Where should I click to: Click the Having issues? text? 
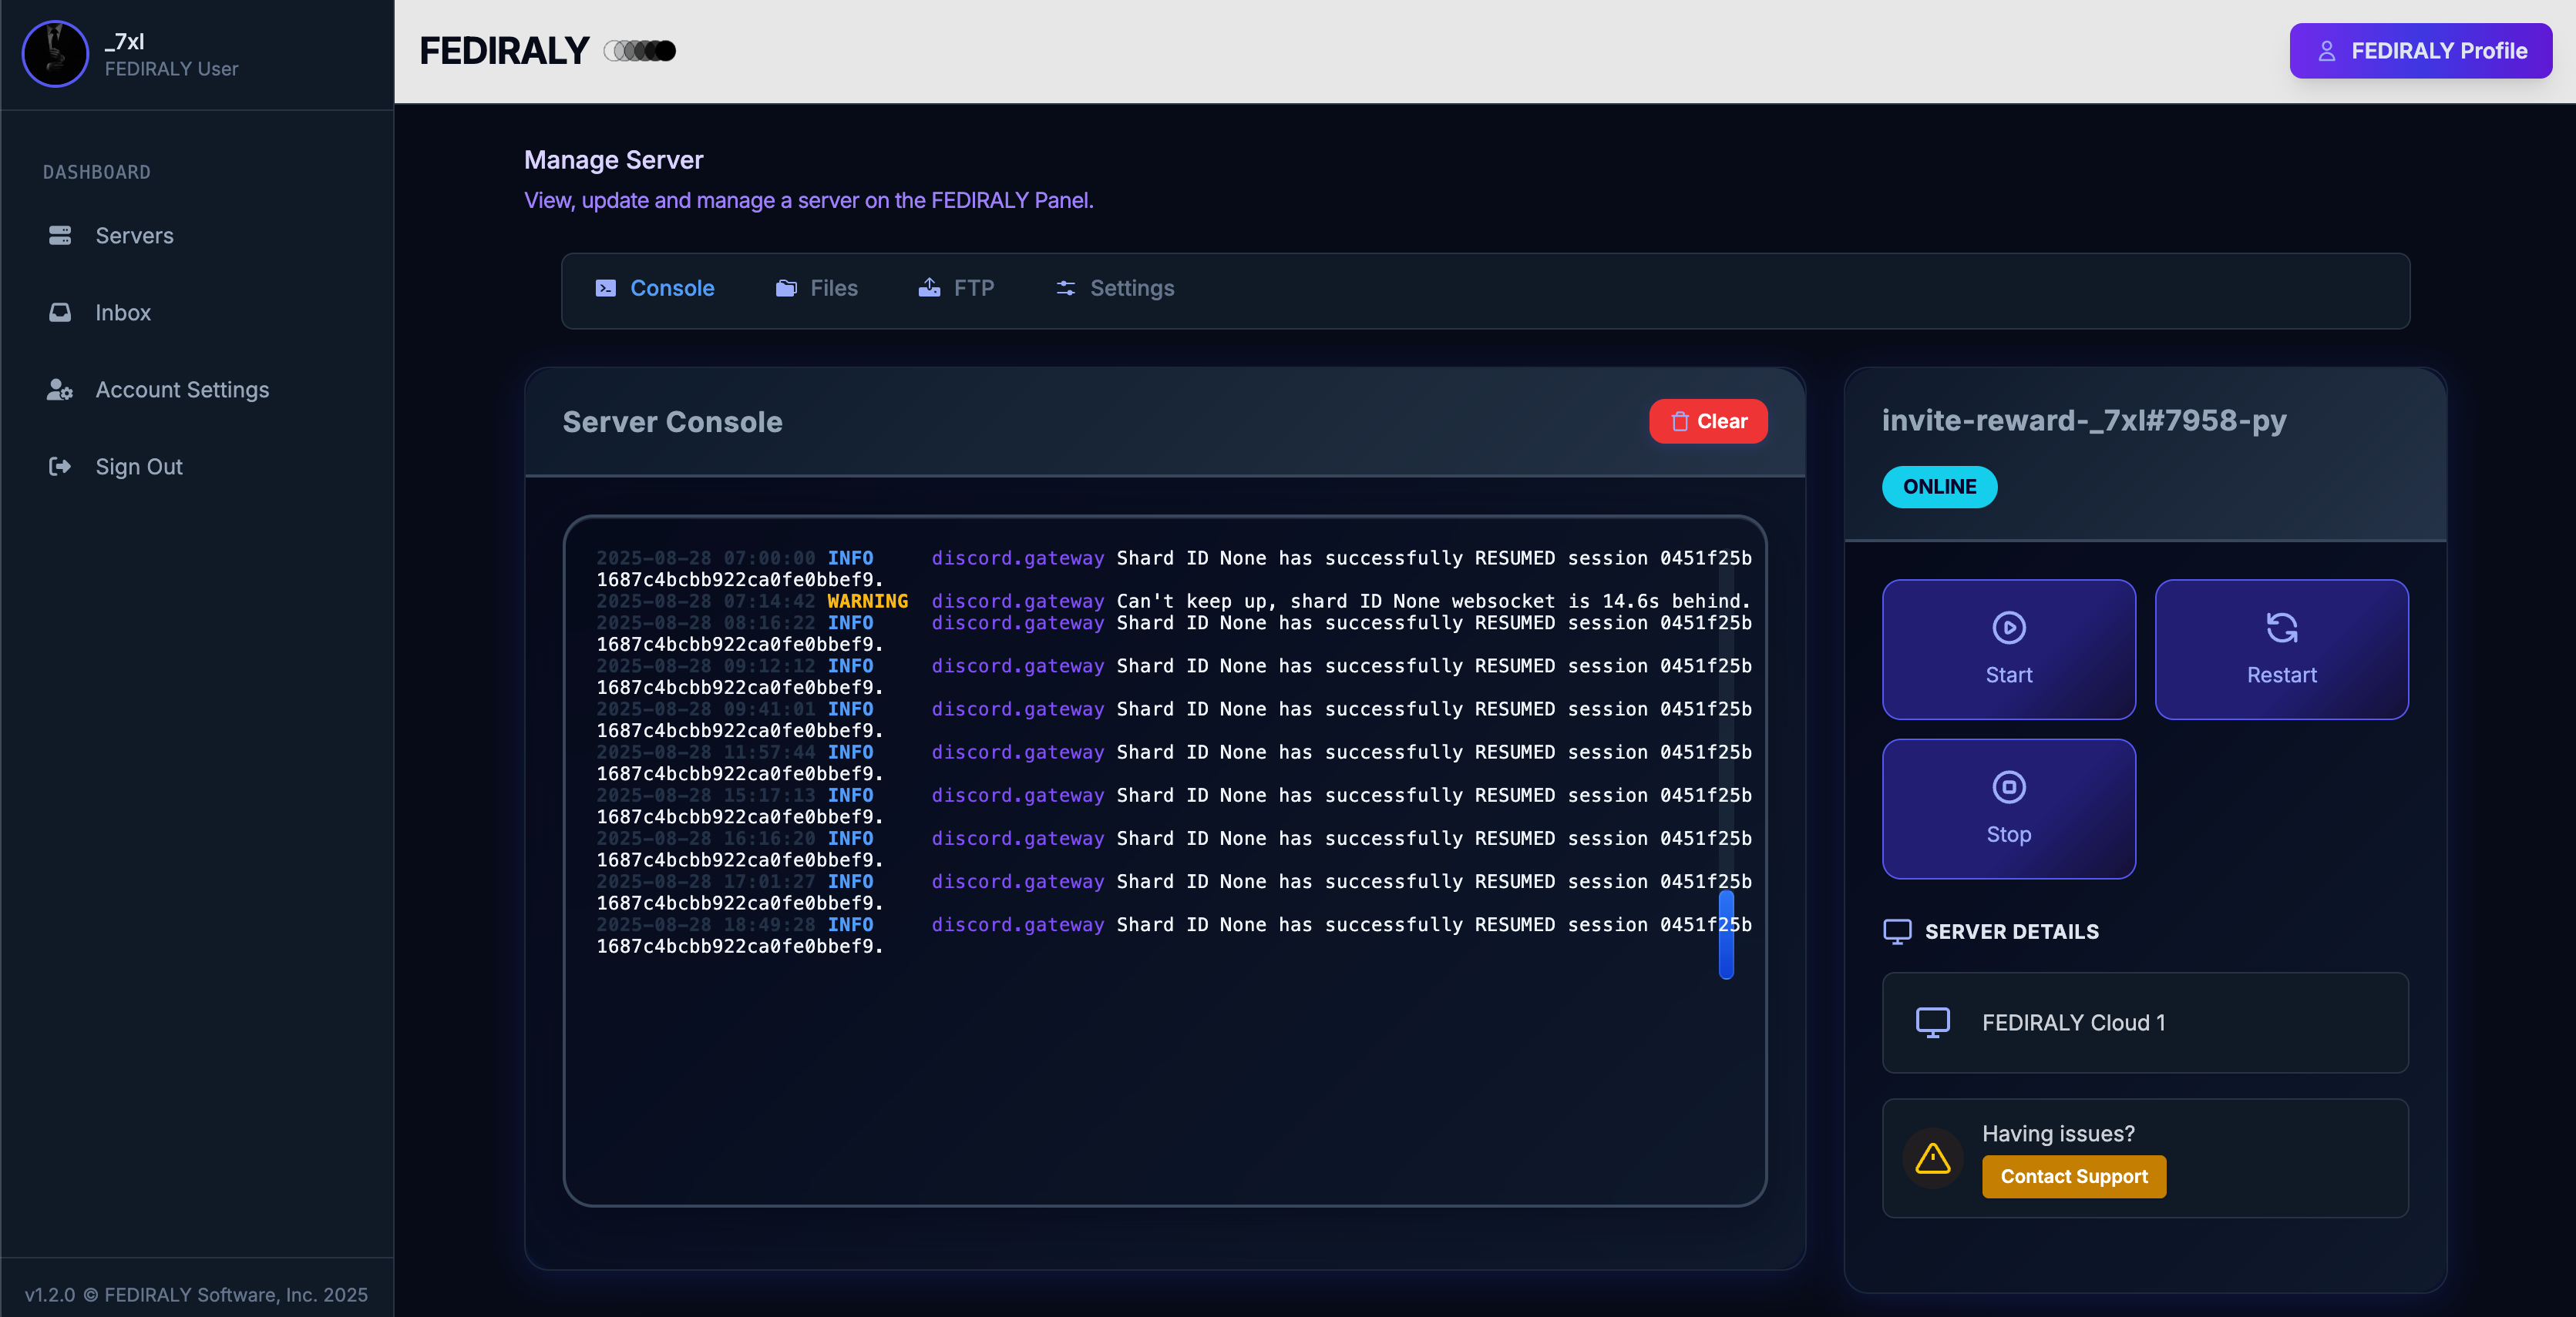click(x=2058, y=1134)
